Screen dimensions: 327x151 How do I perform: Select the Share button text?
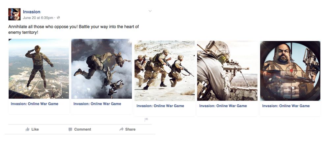[x=130, y=129]
